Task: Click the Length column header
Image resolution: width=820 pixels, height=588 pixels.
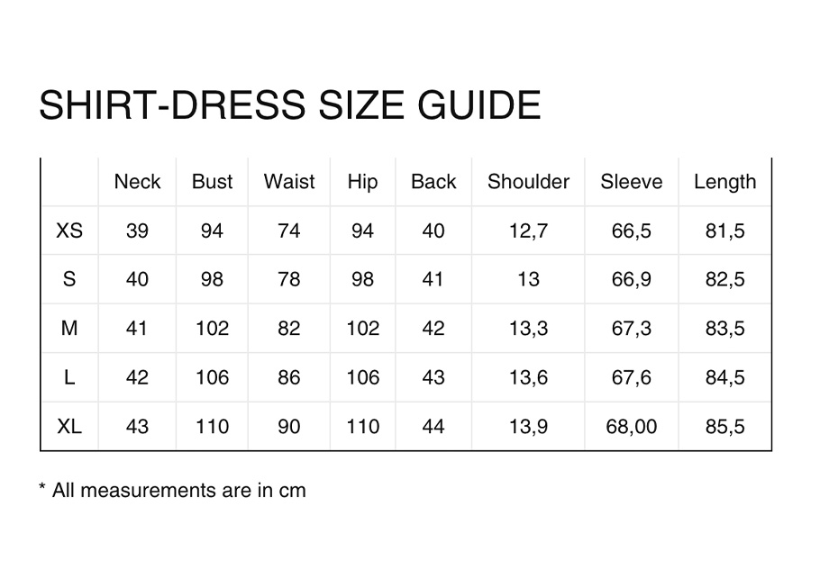Action: coord(724,183)
